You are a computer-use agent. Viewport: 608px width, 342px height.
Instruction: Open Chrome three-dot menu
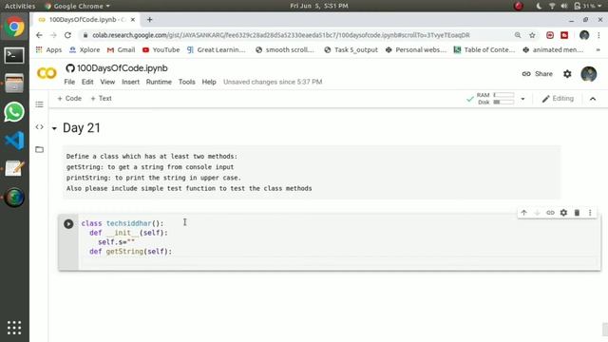(598, 35)
